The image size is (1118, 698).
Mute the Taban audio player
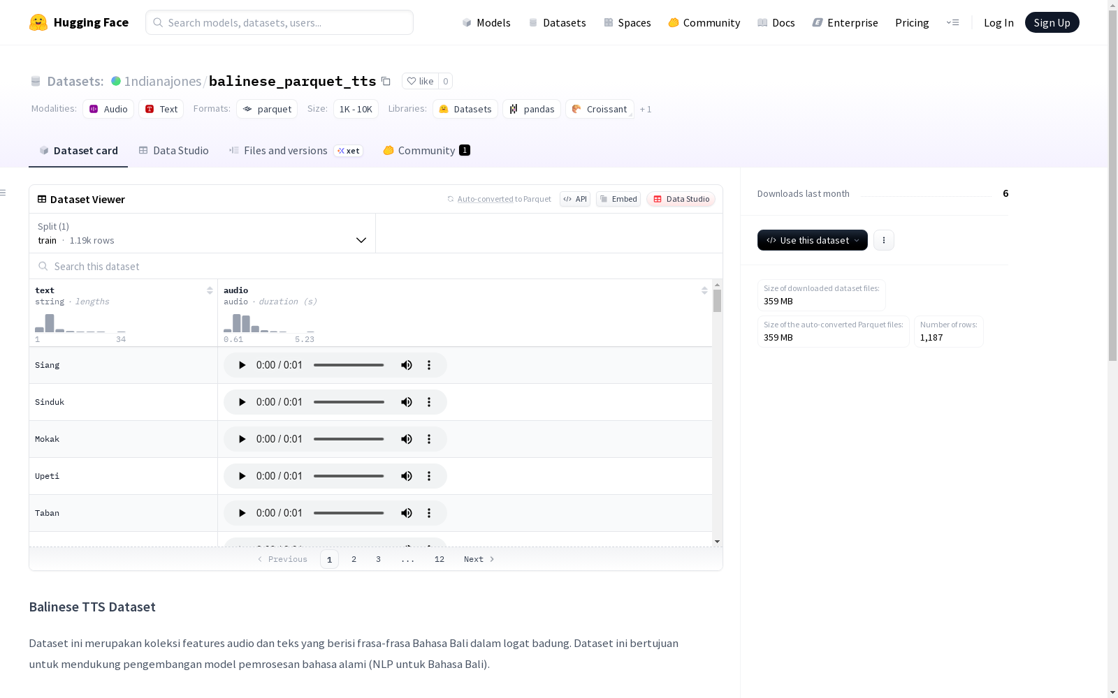point(407,513)
